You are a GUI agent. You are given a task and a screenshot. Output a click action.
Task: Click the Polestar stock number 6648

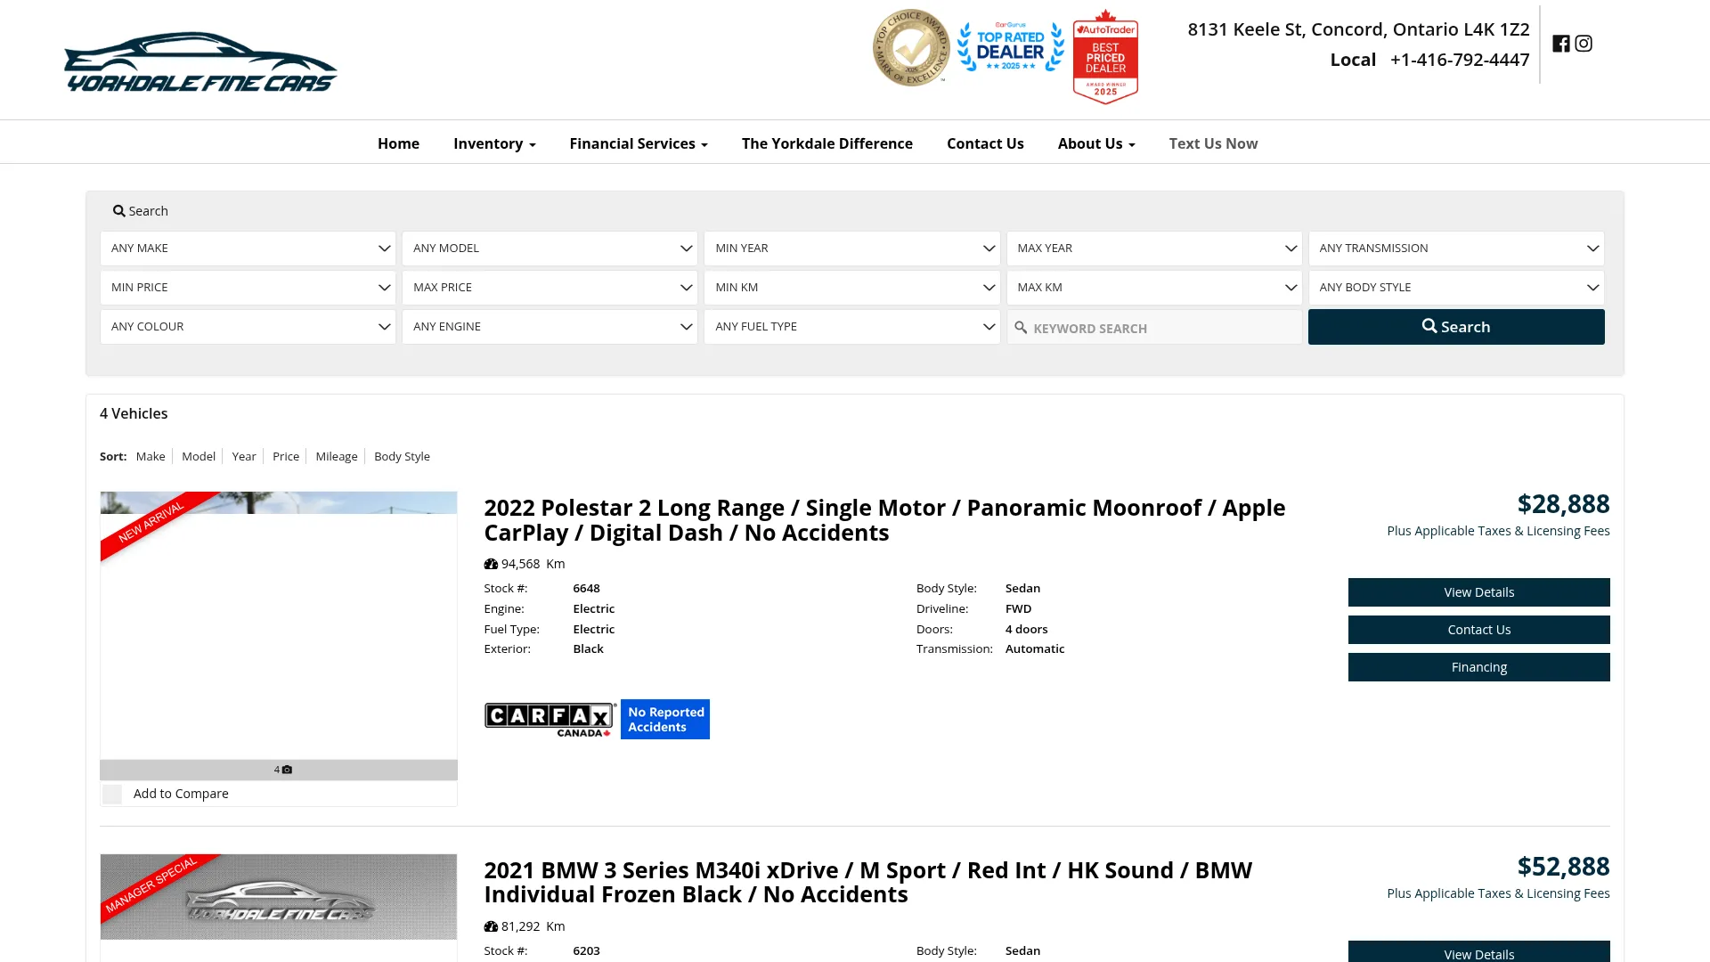[x=586, y=589]
